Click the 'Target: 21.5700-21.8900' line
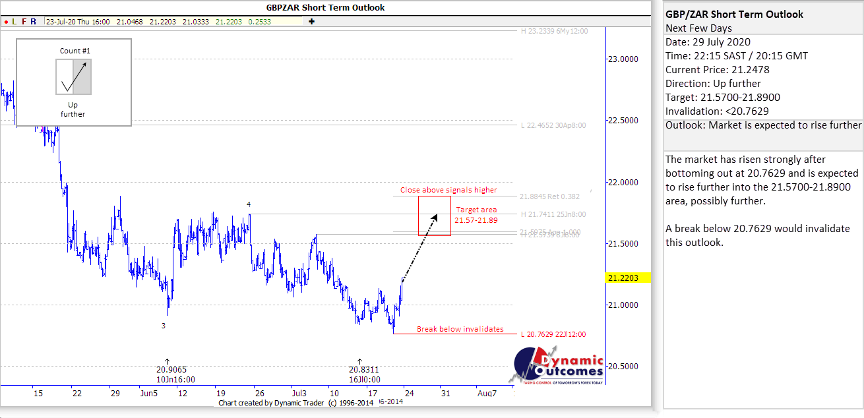 (x=723, y=98)
